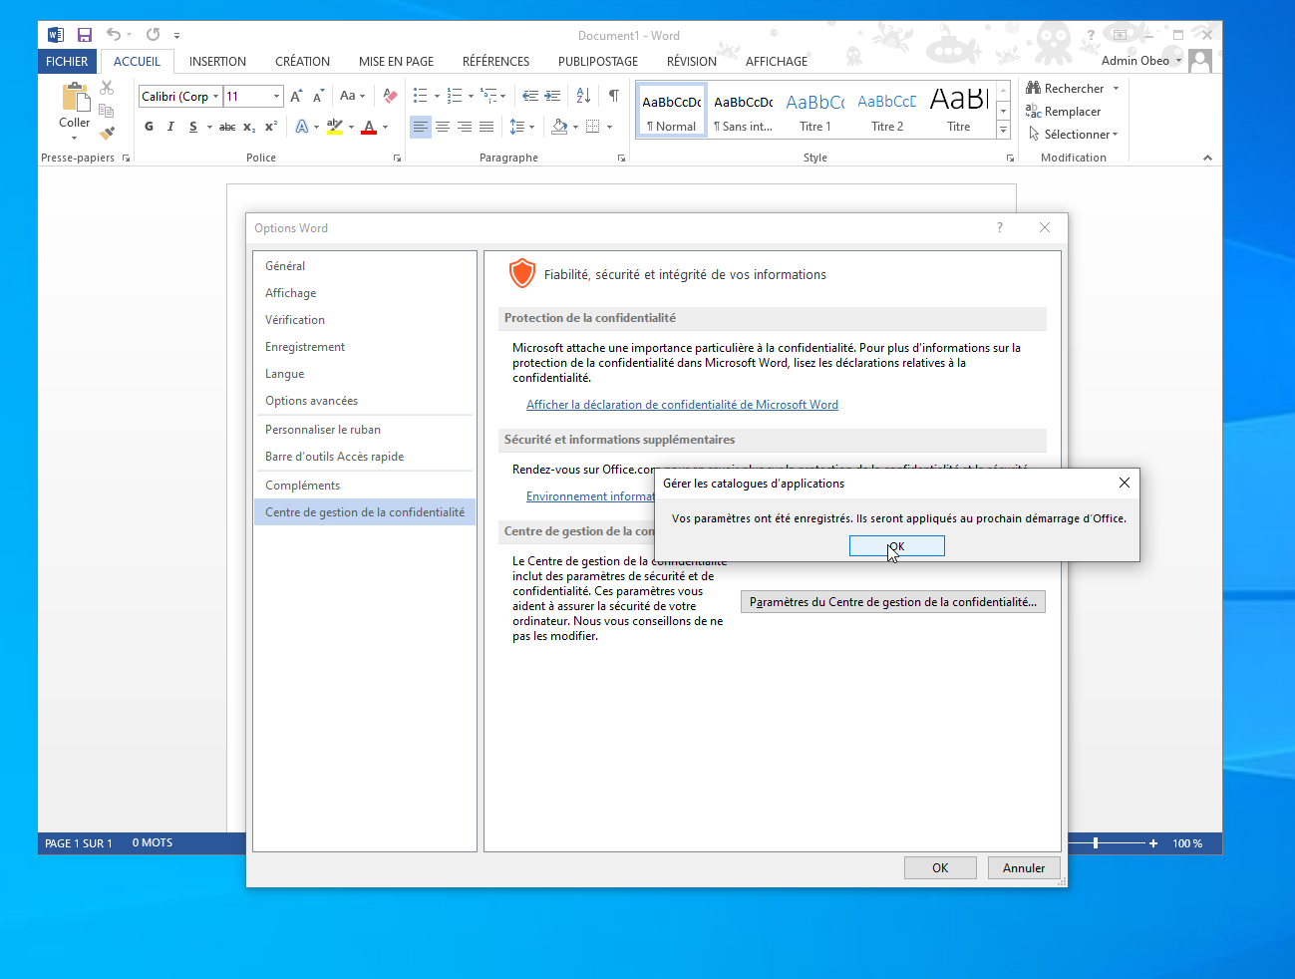Open the Environnement informatique link
1295x979 pixels.
(x=590, y=496)
